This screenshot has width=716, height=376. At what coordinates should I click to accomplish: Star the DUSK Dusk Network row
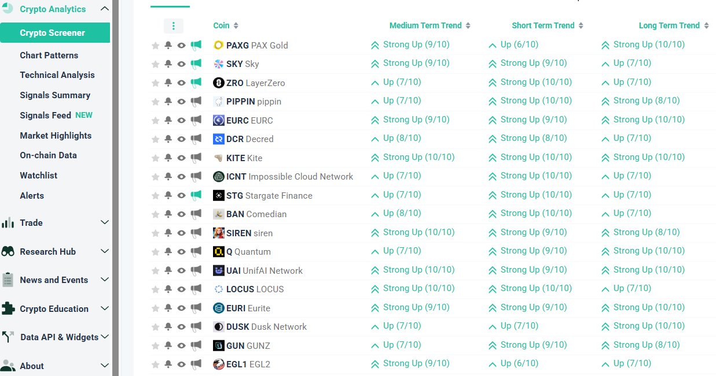click(155, 327)
